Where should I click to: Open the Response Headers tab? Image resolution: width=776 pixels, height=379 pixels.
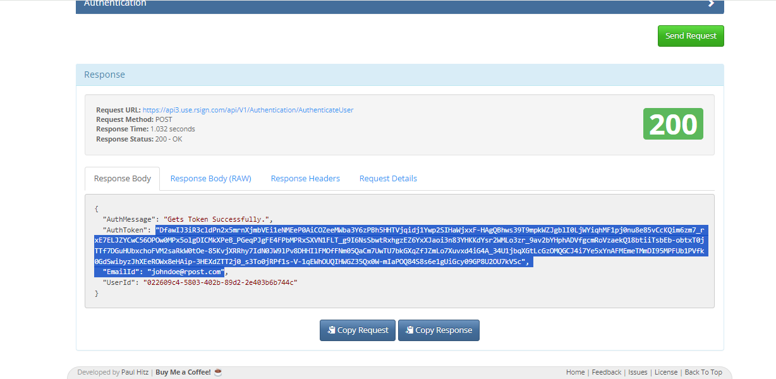tap(305, 179)
